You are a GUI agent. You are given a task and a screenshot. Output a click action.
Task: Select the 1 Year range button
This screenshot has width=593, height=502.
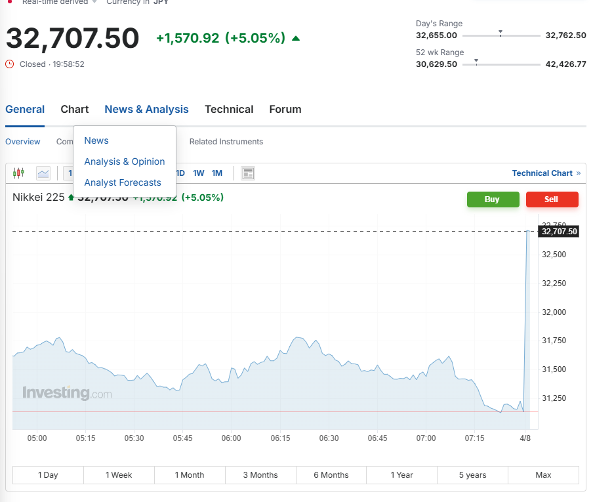pyautogui.click(x=401, y=475)
